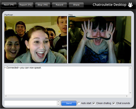Open the Share button

tap(76, 5)
